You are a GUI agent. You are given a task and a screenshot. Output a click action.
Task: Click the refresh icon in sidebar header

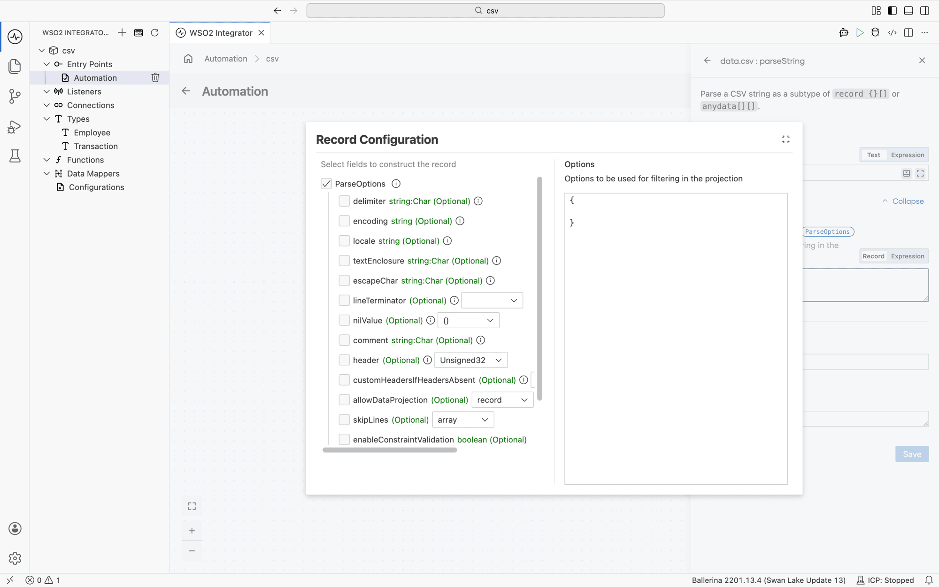click(x=154, y=32)
